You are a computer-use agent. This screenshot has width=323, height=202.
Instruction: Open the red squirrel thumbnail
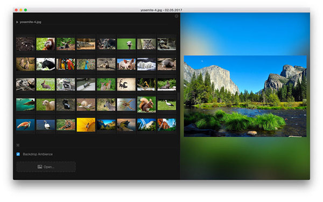click(x=146, y=105)
